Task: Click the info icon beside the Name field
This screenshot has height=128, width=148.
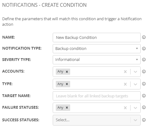Action: click(x=144, y=37)
